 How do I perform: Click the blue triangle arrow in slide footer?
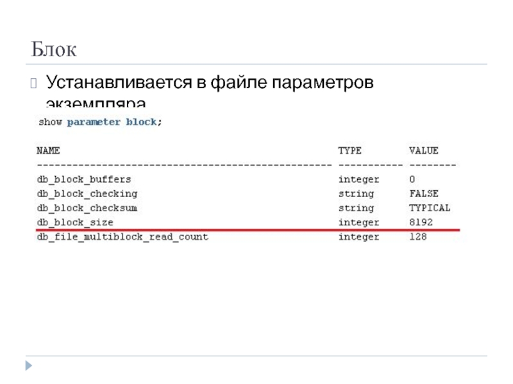pos(29,365)
